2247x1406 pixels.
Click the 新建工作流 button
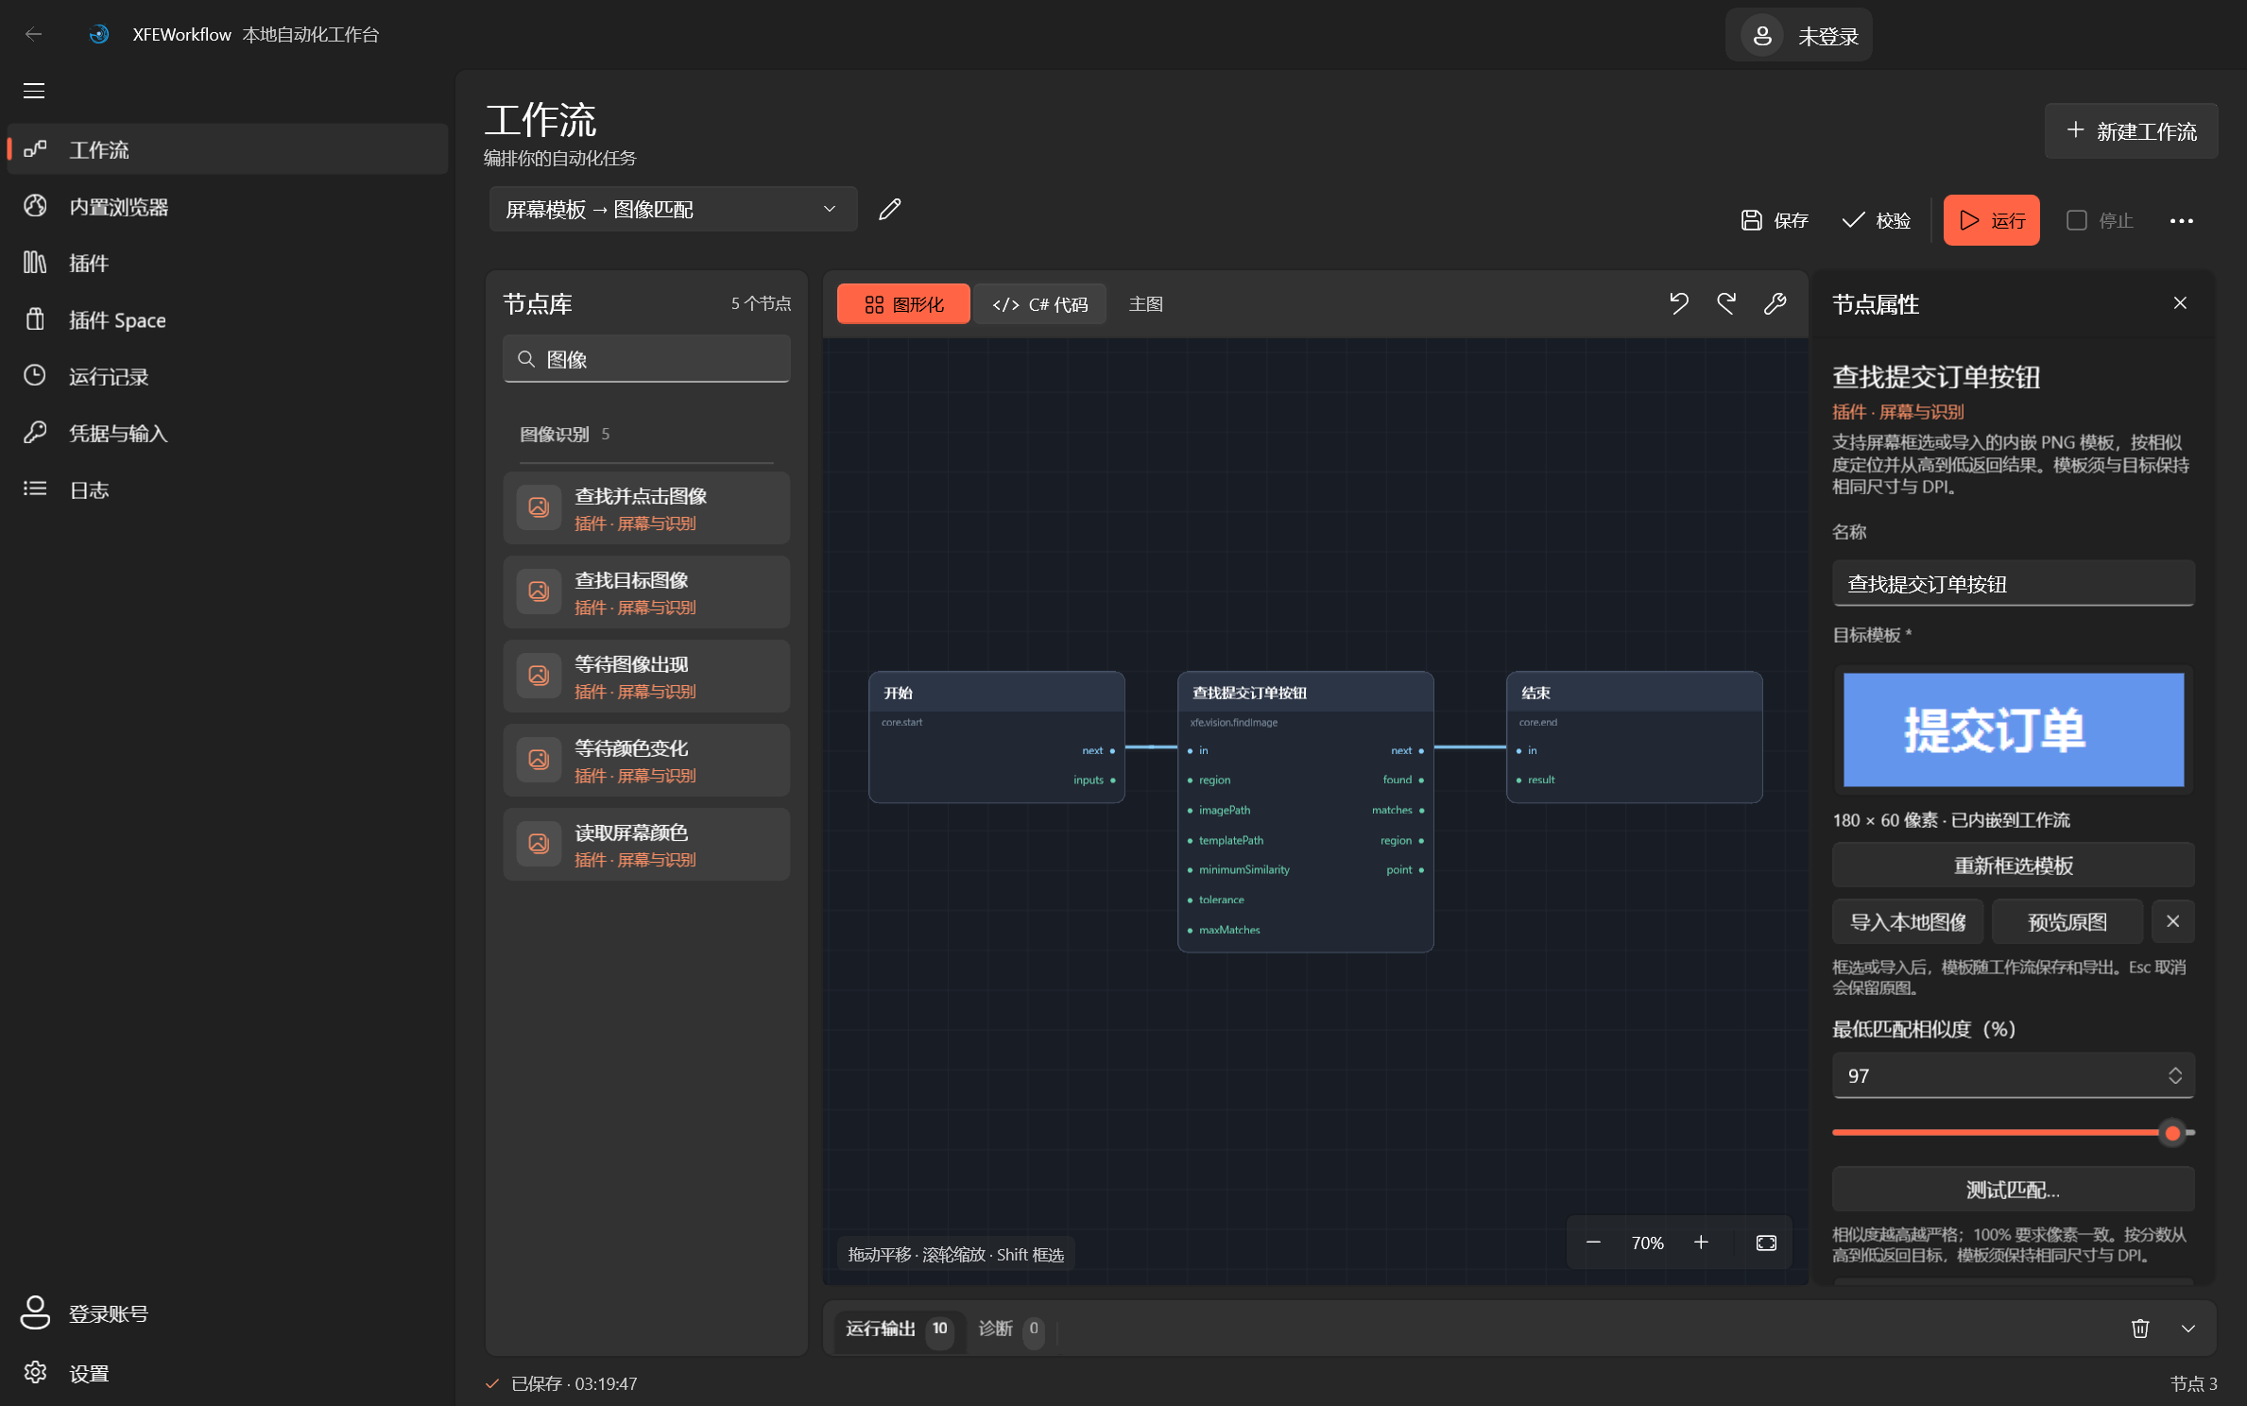2131,130
